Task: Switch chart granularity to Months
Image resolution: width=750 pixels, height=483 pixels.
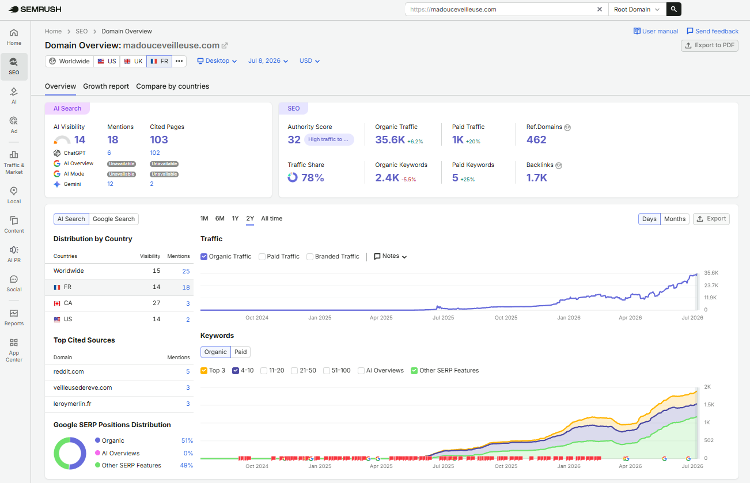Action: [x=675, y=219]
